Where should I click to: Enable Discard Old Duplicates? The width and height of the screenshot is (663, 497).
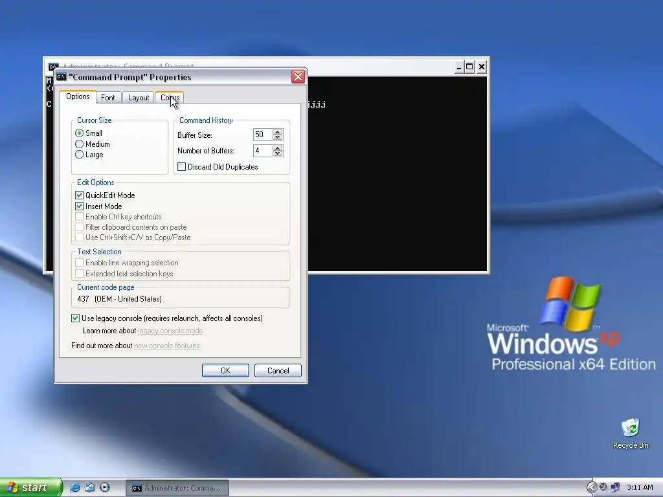(x=181, y=167)
